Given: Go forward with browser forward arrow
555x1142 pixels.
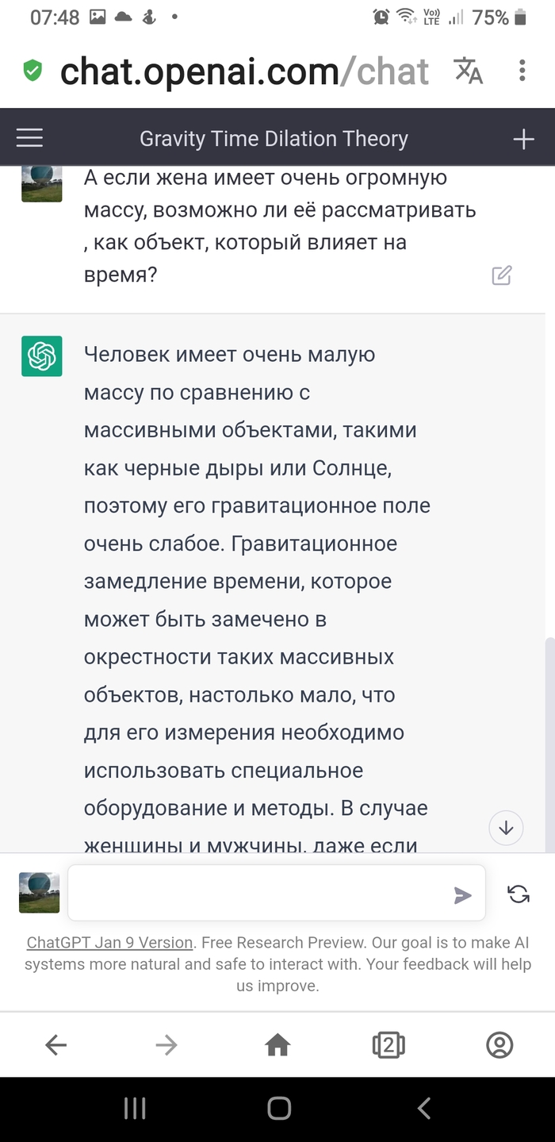Looking at the screenshot, I should tap(166, 1045).
